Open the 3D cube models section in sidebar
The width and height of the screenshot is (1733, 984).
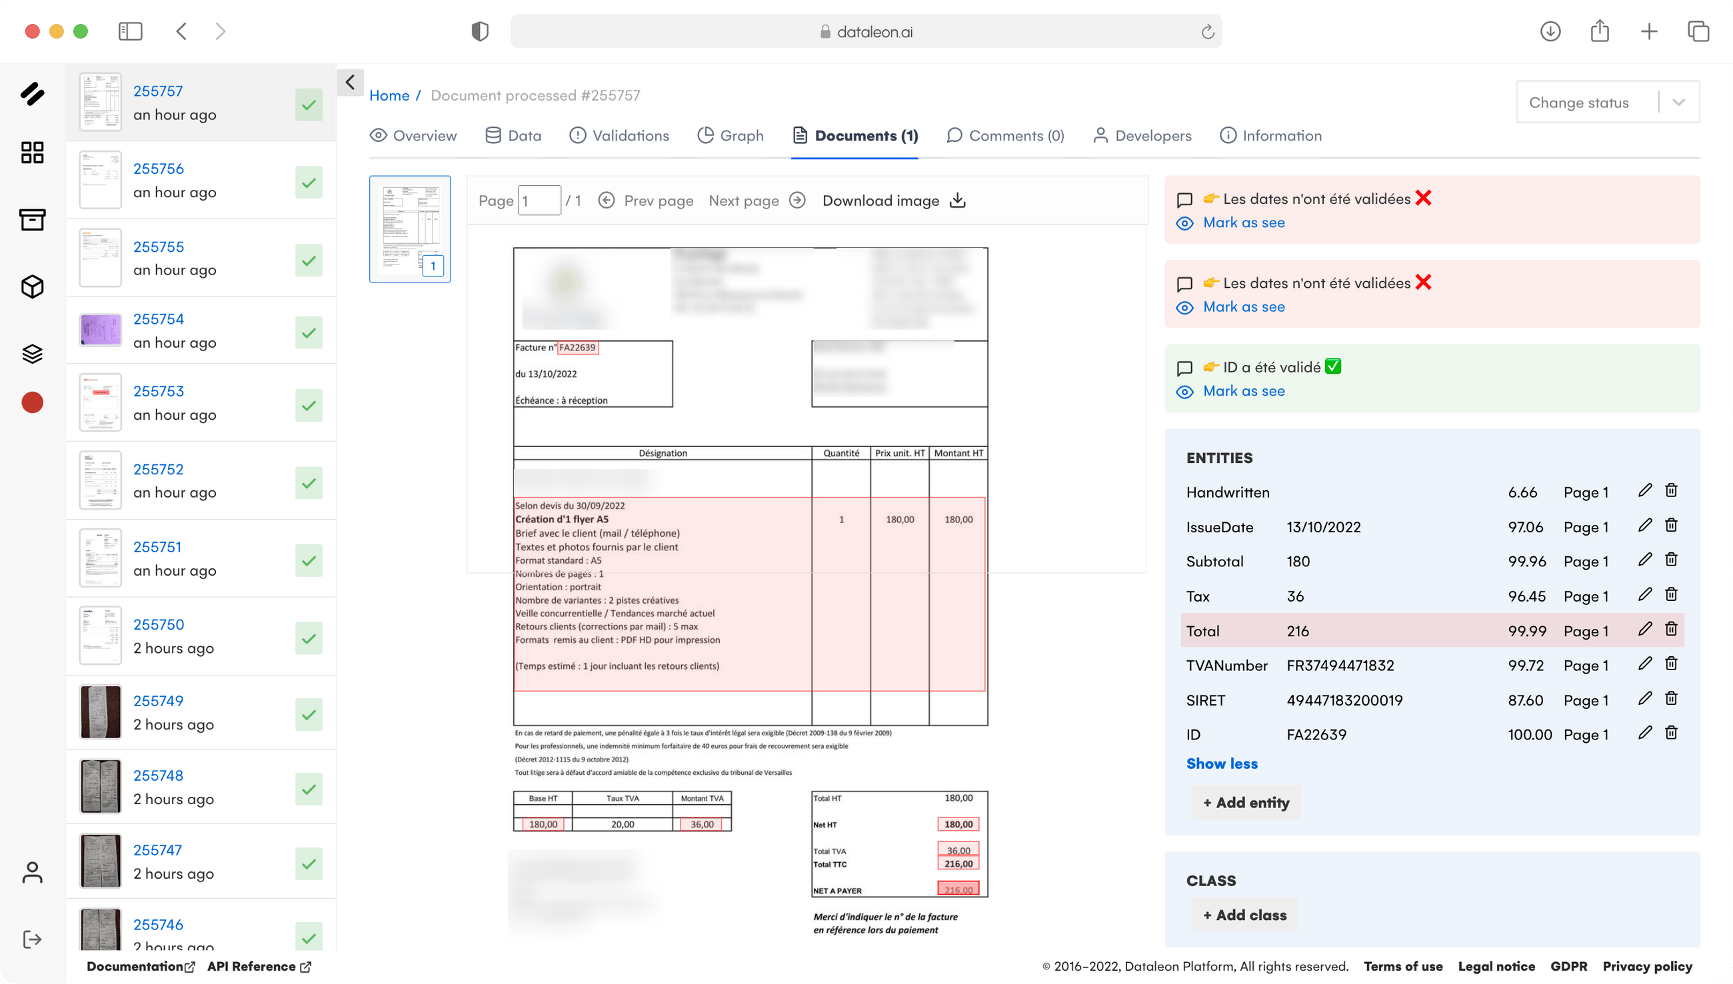[32, 286]
